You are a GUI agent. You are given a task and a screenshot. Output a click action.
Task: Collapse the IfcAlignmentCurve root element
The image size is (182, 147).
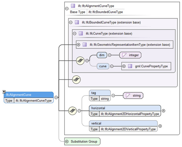[x=56, y=98]
